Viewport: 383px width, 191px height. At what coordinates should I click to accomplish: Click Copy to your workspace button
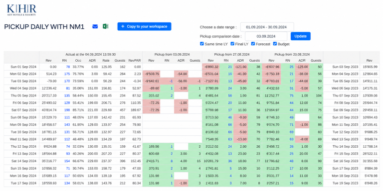pyautogui.click(x=144, y=26)
